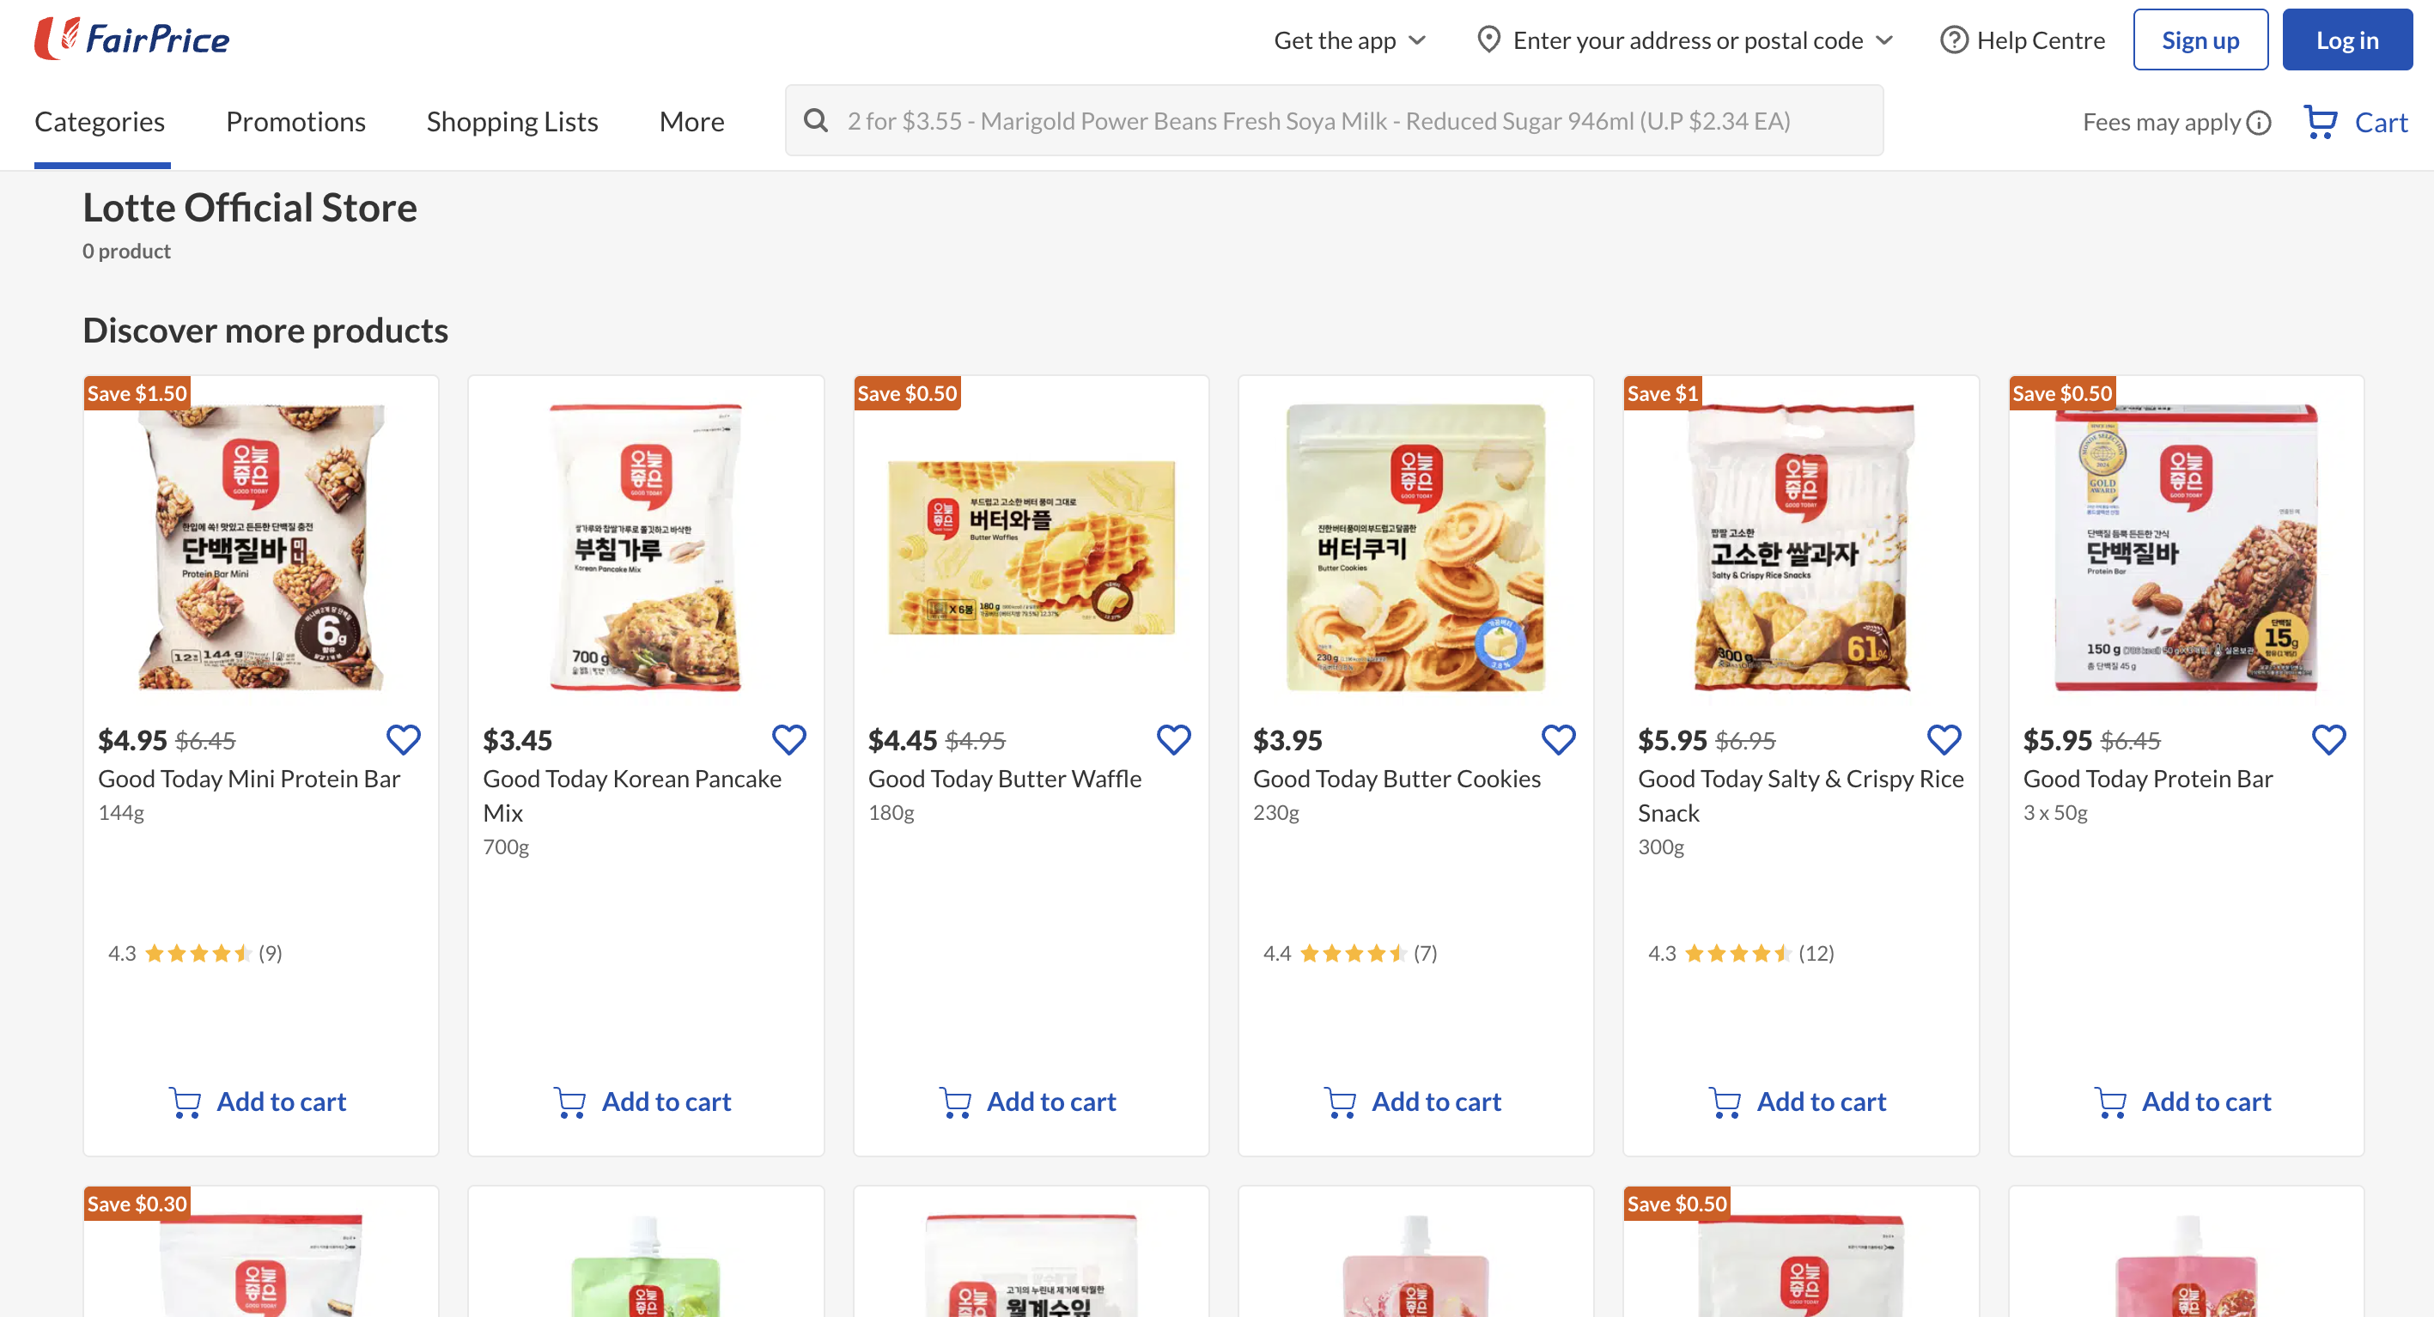Viewport: 2434px width, 1317px height.
Task: Click the location pin icon
Action: tap(1488, 39)
